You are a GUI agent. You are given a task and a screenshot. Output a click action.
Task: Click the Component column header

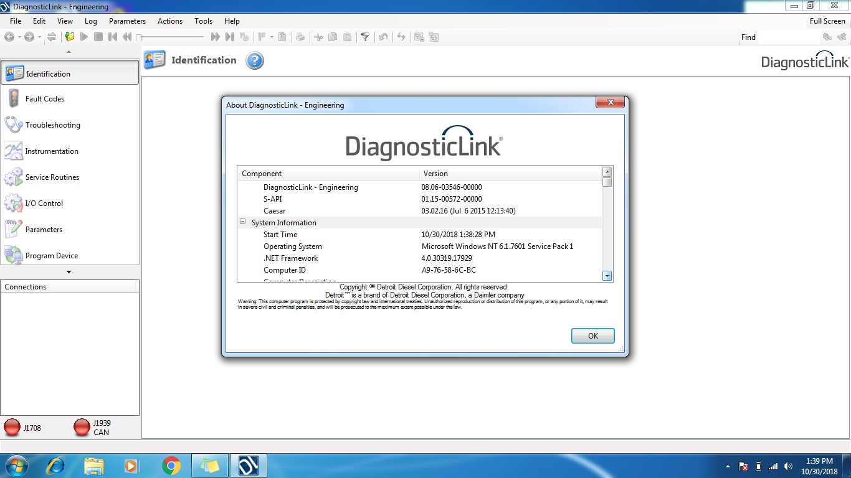coord(328,174)
